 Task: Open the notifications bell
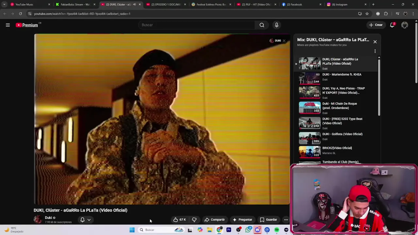(x=393, y=25)
